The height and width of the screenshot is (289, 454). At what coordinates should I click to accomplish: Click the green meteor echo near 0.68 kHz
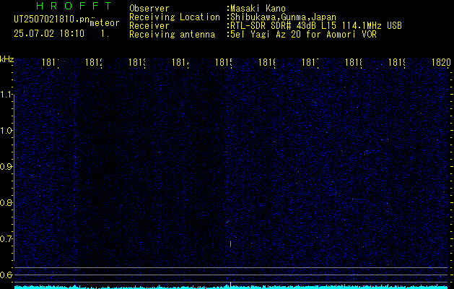pos(230,244)
